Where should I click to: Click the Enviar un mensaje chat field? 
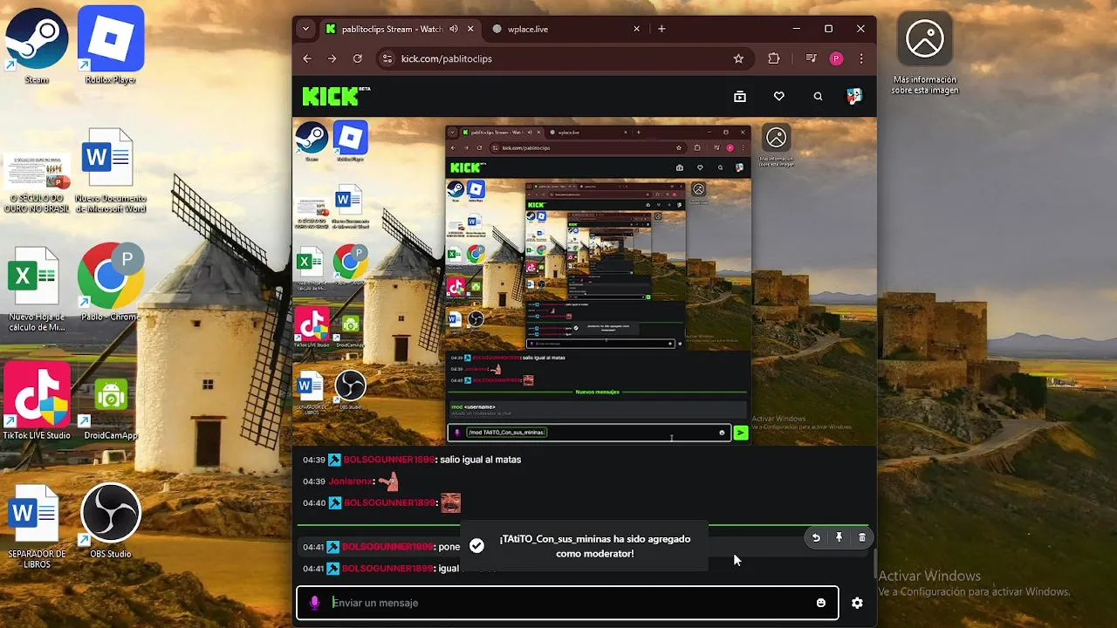tap(567, 603)
